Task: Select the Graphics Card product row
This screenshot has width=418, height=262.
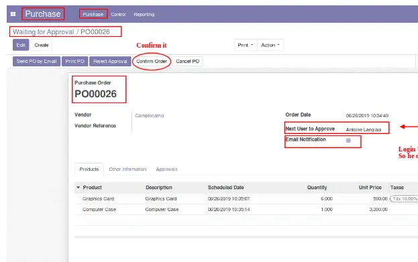Action: point(247,198)
